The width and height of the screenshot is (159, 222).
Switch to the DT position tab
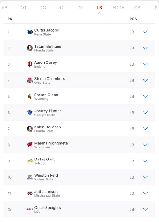point(80,8)
